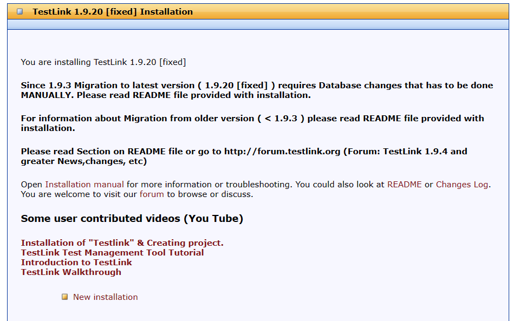513x321 pixels.
Task: Open TestLink Walkthrough video link
Action: tap(71, 272)
